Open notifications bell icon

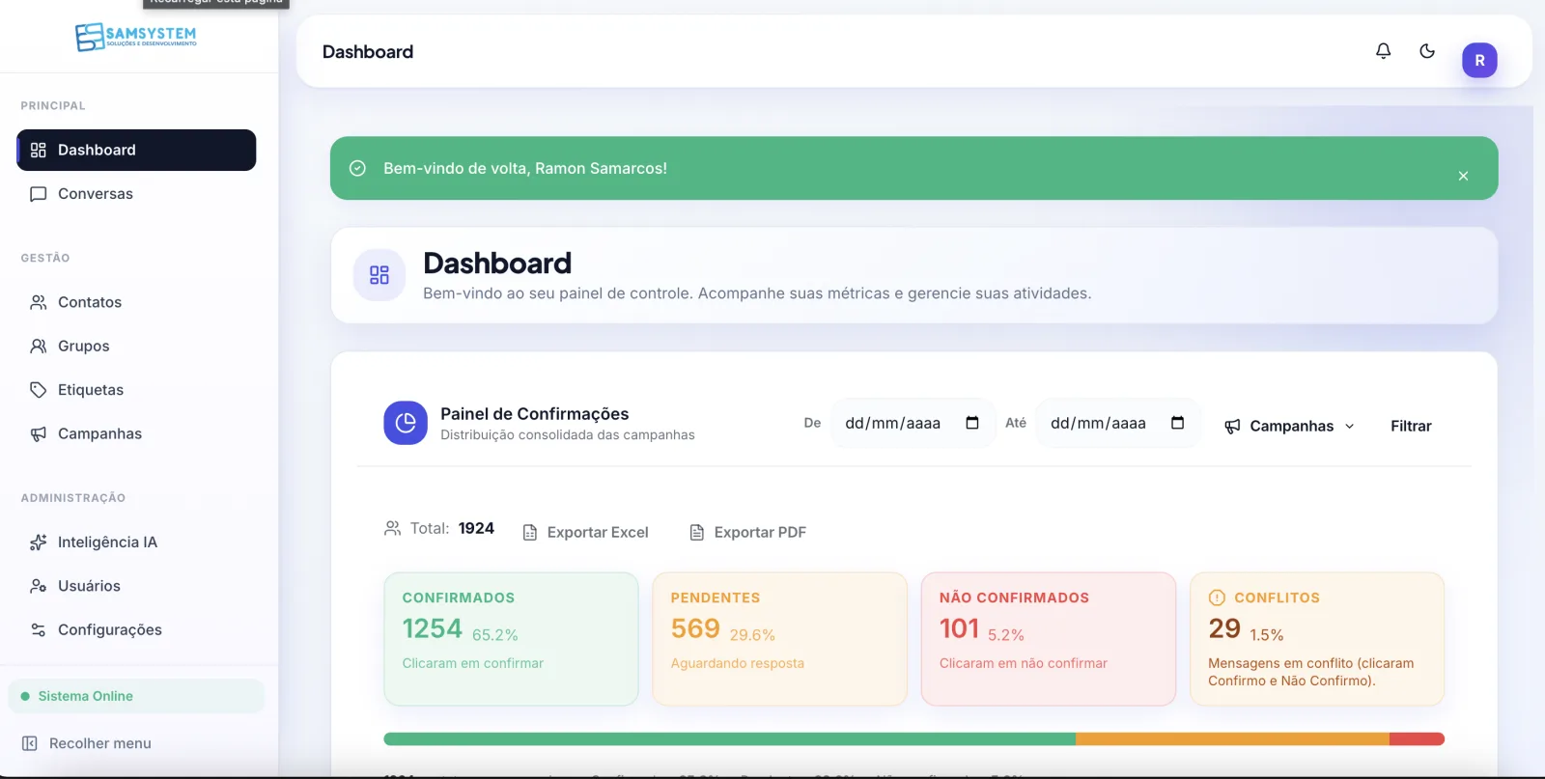tap(1383, 51)
